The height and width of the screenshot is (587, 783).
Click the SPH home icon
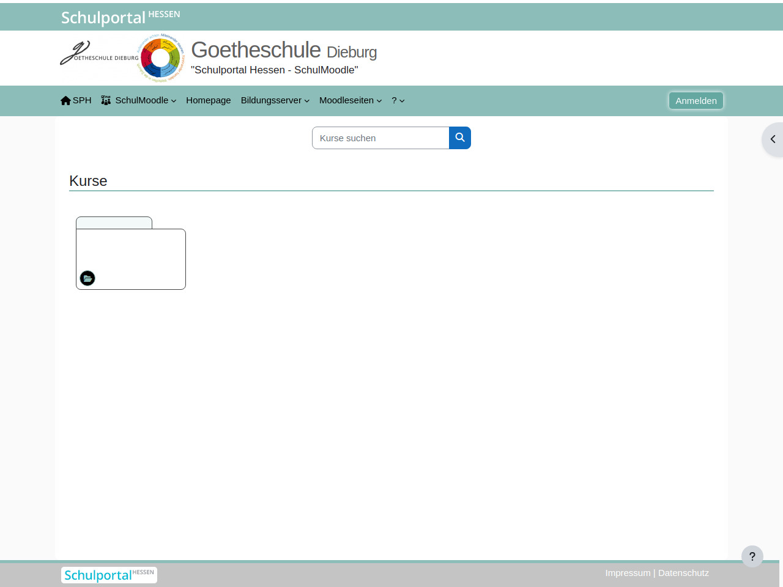pos(66,100)
